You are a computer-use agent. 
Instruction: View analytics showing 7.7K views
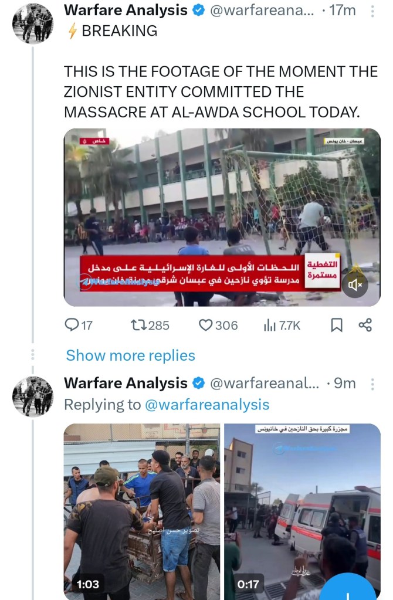(282, 326)
